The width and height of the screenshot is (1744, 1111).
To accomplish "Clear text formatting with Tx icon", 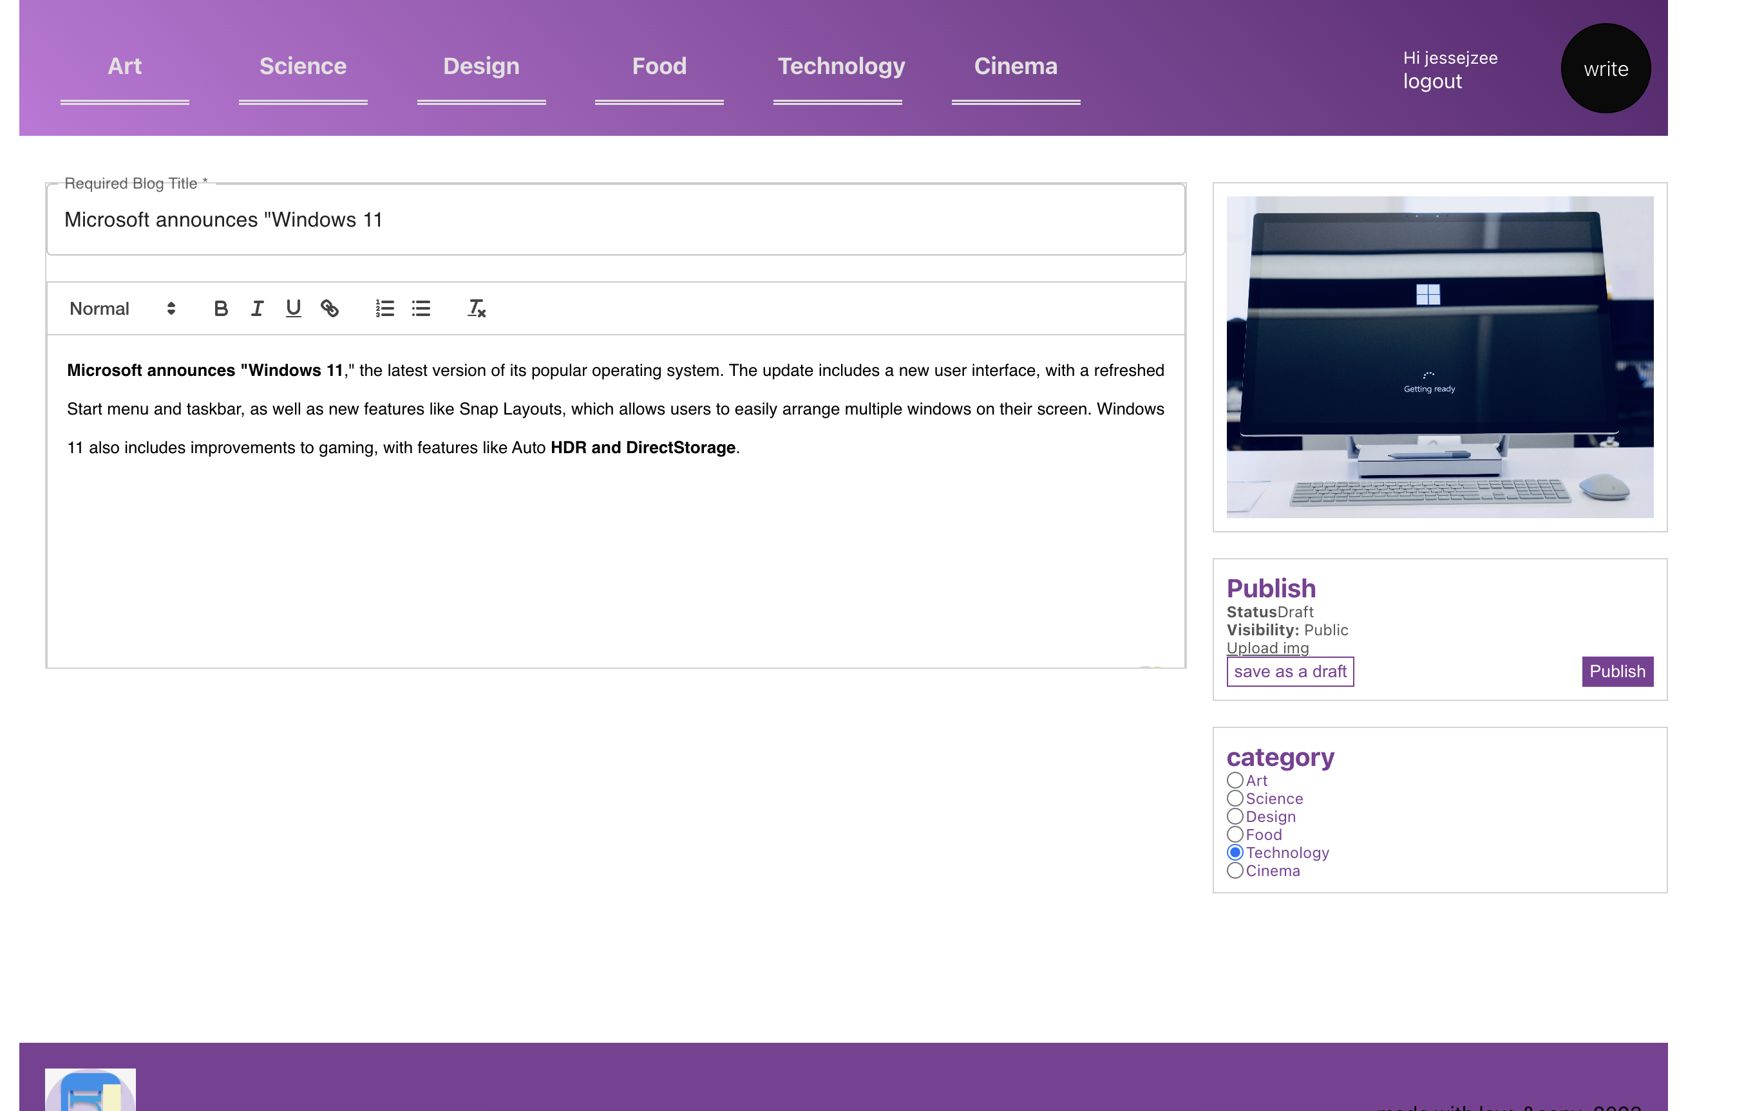I will tap(476, 309).
